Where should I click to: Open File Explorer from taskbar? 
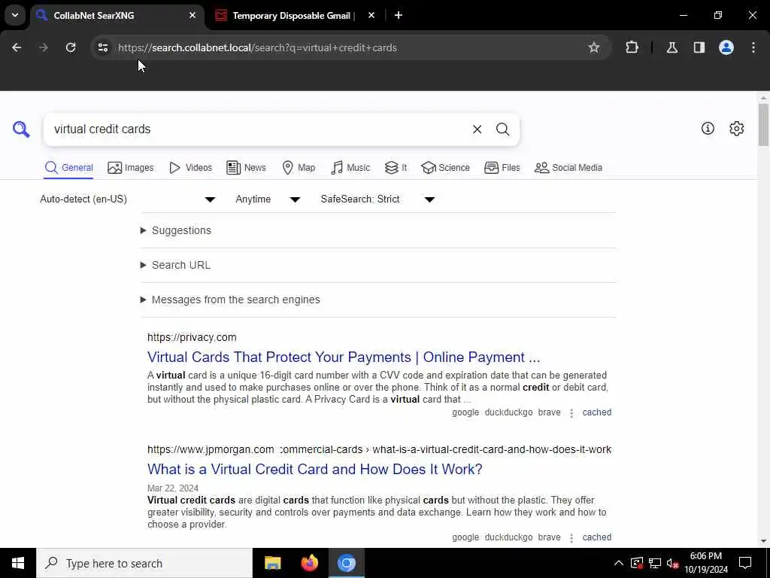coord(272,563)
